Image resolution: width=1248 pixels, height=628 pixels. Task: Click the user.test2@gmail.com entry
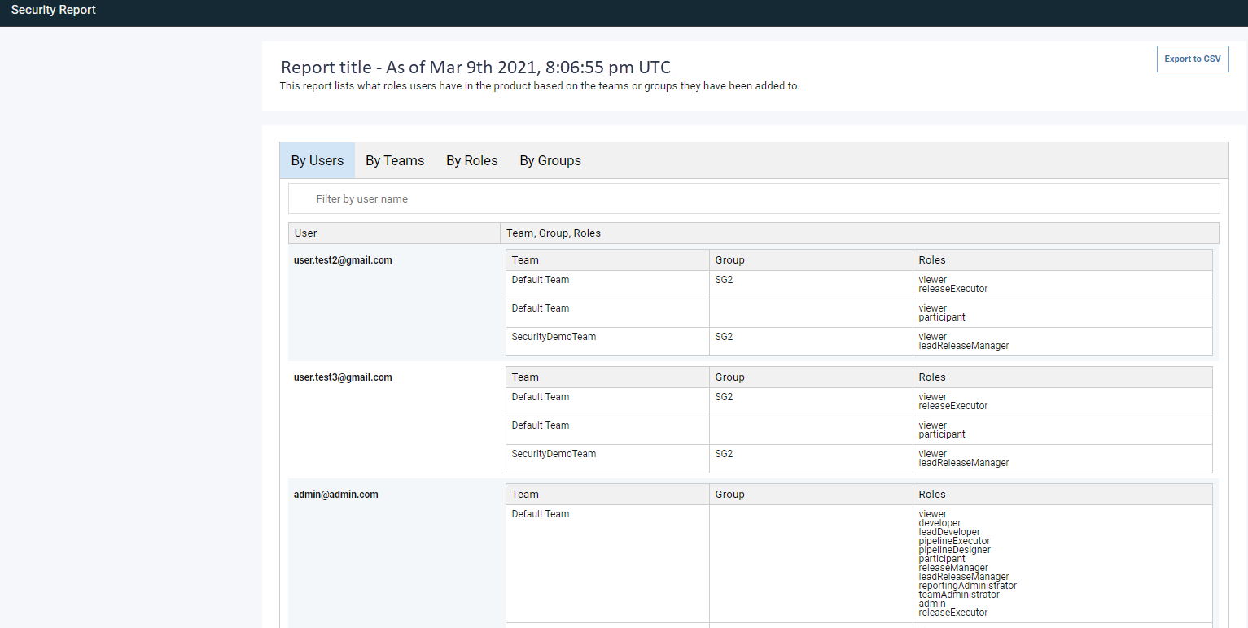pyautogui.click(x=343, y=259)
